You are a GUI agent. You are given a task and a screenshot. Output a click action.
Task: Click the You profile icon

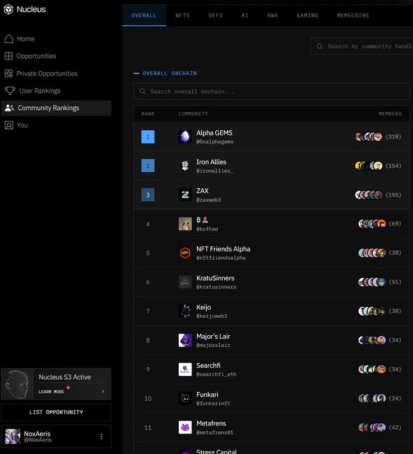click(x=9, y=125)
